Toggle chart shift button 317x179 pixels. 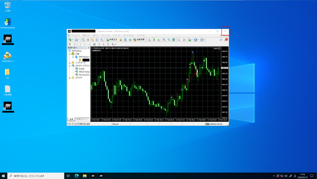tap(184, 40)
